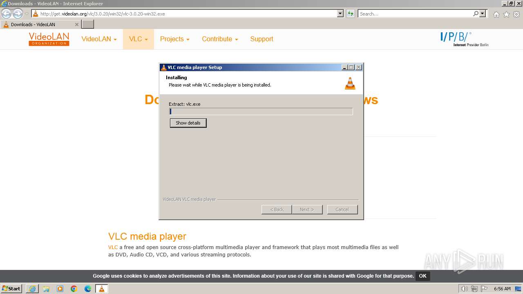Image resolution: width=523 pixels, height=294 pixels.
Task: Launch Google Chrome from the taskbar
Action: 74,289
